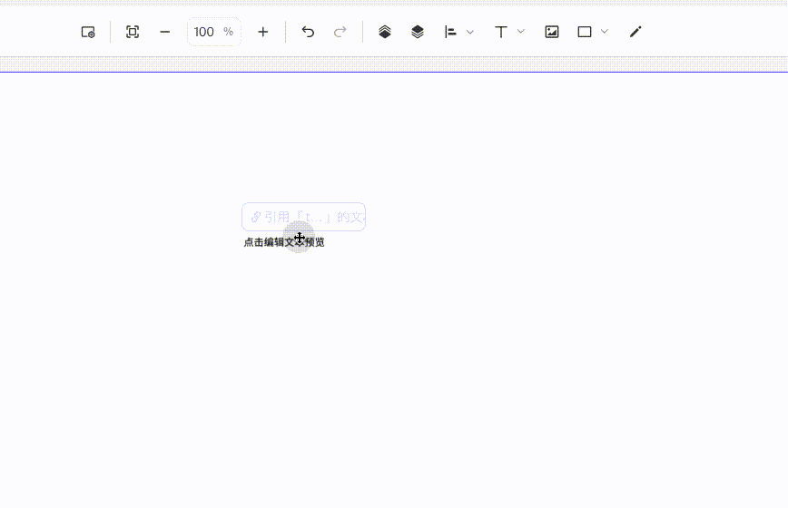Select the 100 zoom percentage field
This screenshot has width=788, height=508.
(214, 32)
